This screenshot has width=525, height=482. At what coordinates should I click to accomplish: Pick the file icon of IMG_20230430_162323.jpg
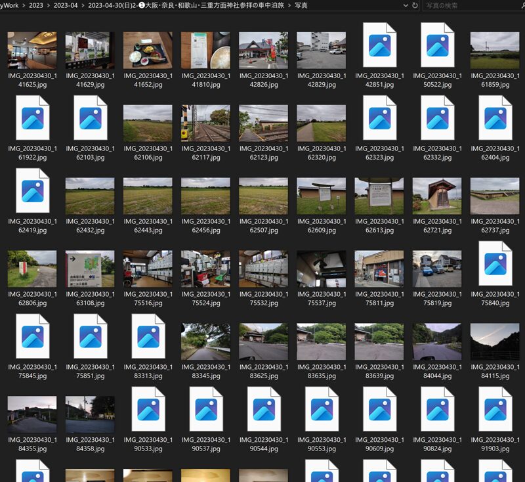pyautogui.click(x=379, y=118)
